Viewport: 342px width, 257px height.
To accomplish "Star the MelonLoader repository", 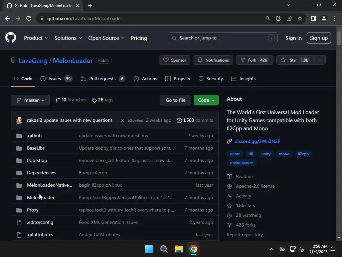I will pyautogui.click(x=295, y=60).
